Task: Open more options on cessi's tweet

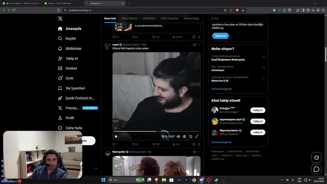Action: click(x=199, y=45)
